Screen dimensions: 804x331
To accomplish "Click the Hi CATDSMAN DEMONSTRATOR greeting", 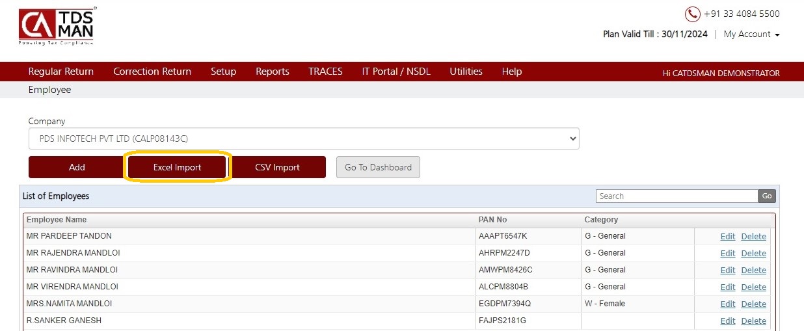I will pos(721,73).
